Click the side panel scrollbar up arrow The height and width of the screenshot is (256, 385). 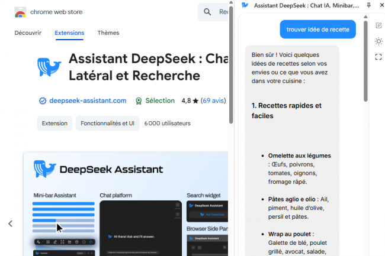pyautogui.click(x=365, y=17)
